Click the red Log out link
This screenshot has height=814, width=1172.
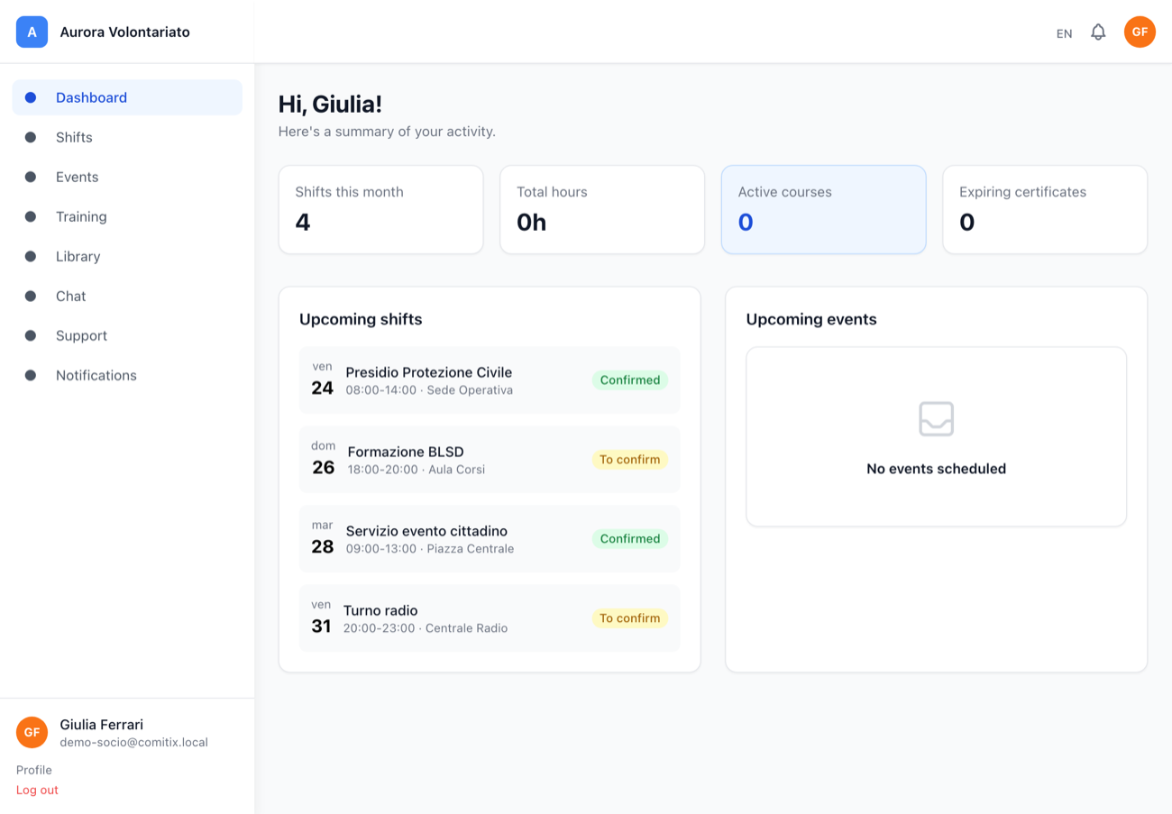(37, 790)
